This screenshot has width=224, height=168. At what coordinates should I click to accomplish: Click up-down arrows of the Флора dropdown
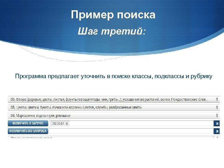coord(217,99)
